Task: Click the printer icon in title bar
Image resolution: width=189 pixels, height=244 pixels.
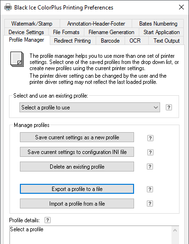Action: [x=8, y=7]
